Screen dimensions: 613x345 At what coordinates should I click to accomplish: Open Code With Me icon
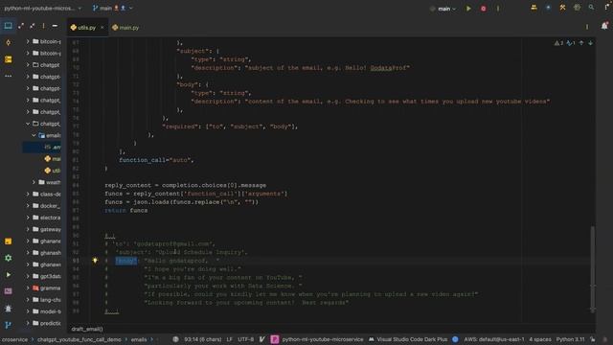click(x=534, y=8)
